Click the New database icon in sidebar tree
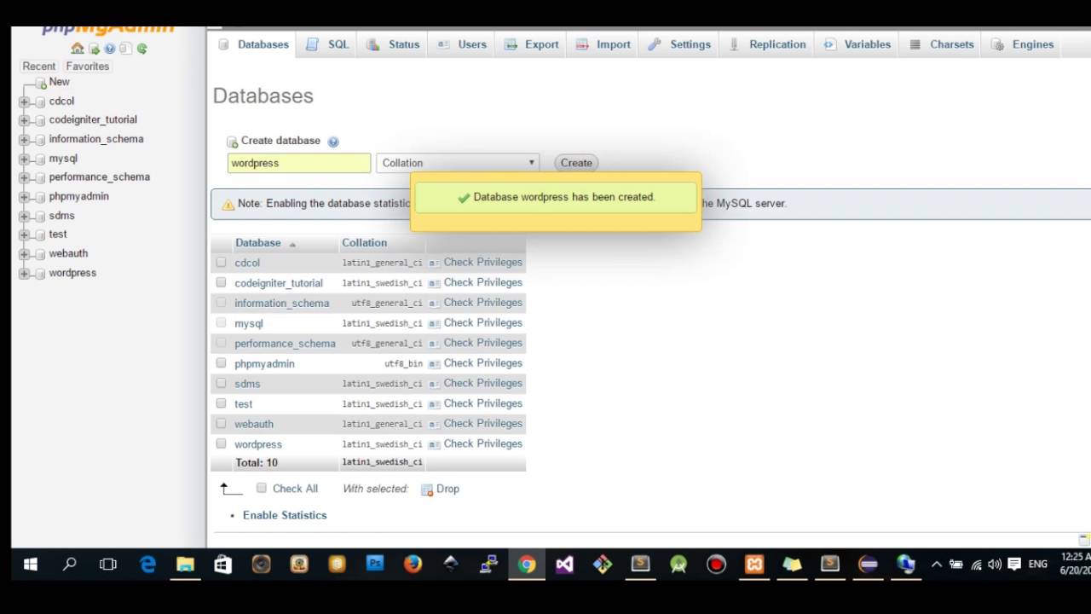 [41, 83]
